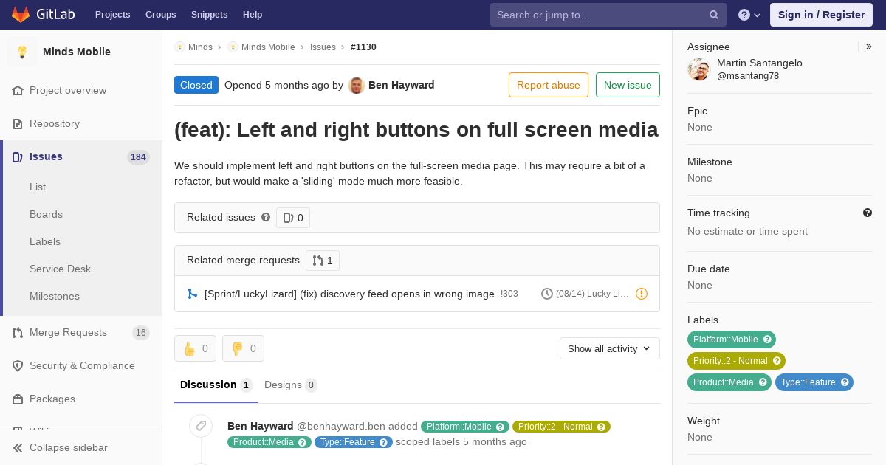Click help icon on sidebar Type::Feature label
This screenshot has width=886, height=465.
pos(845,382)
